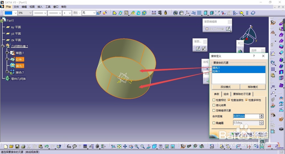285x154 pixels.
Task: Paste with the clipboard icon
Action: (x=40, y=147)
